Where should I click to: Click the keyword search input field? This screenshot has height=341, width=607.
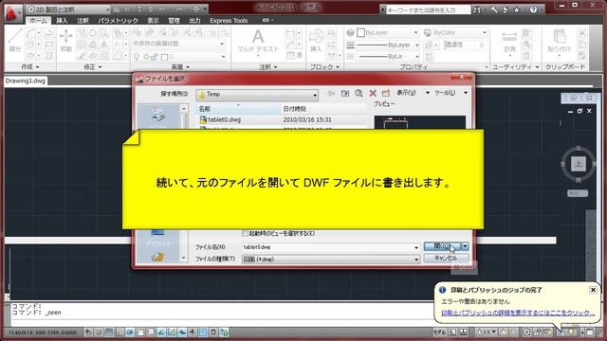428,10
